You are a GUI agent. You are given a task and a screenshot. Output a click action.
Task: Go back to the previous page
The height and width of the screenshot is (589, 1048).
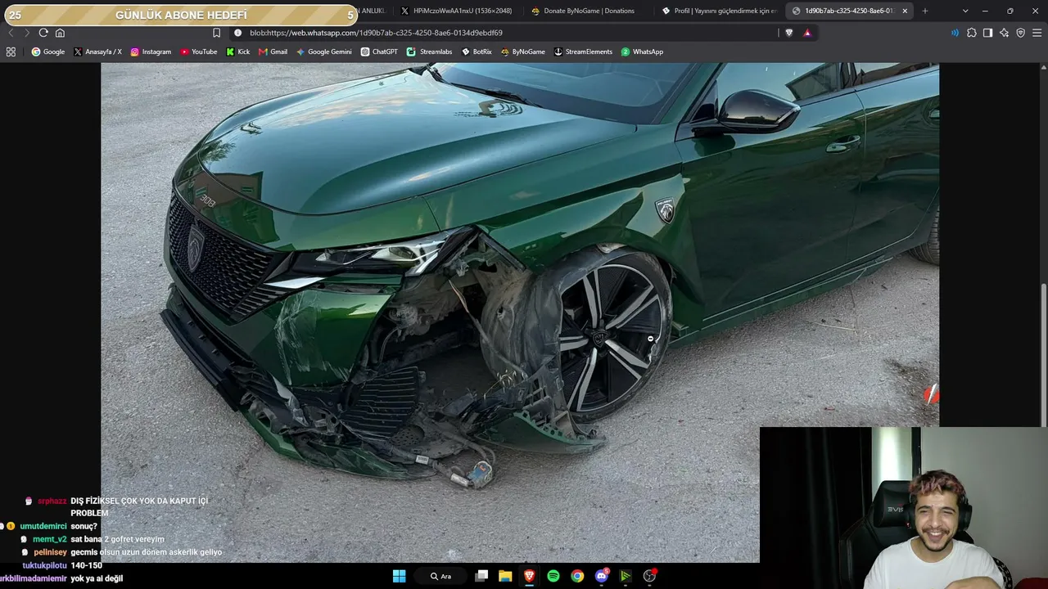point(11,33)
